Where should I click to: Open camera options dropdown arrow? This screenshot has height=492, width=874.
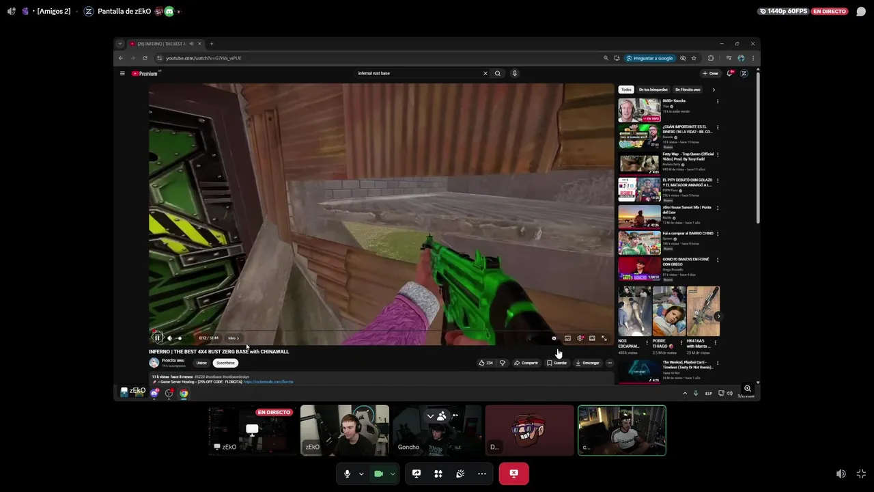pos(393,474)
